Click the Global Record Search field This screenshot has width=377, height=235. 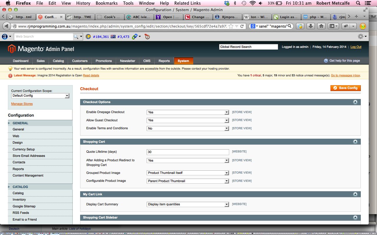[248, 47]
